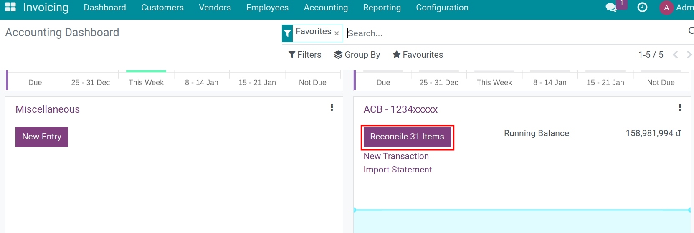Expand the Favourites dropdown
The height and width of the screenshot is (233, 694).
coord(418,55)
